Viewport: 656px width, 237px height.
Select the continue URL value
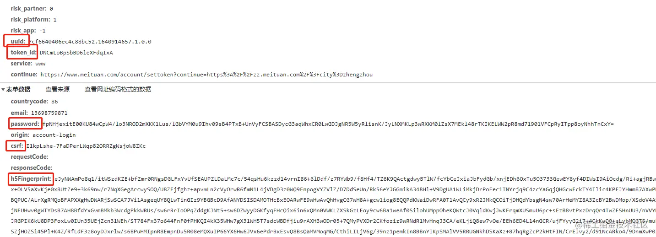point(206,75)
